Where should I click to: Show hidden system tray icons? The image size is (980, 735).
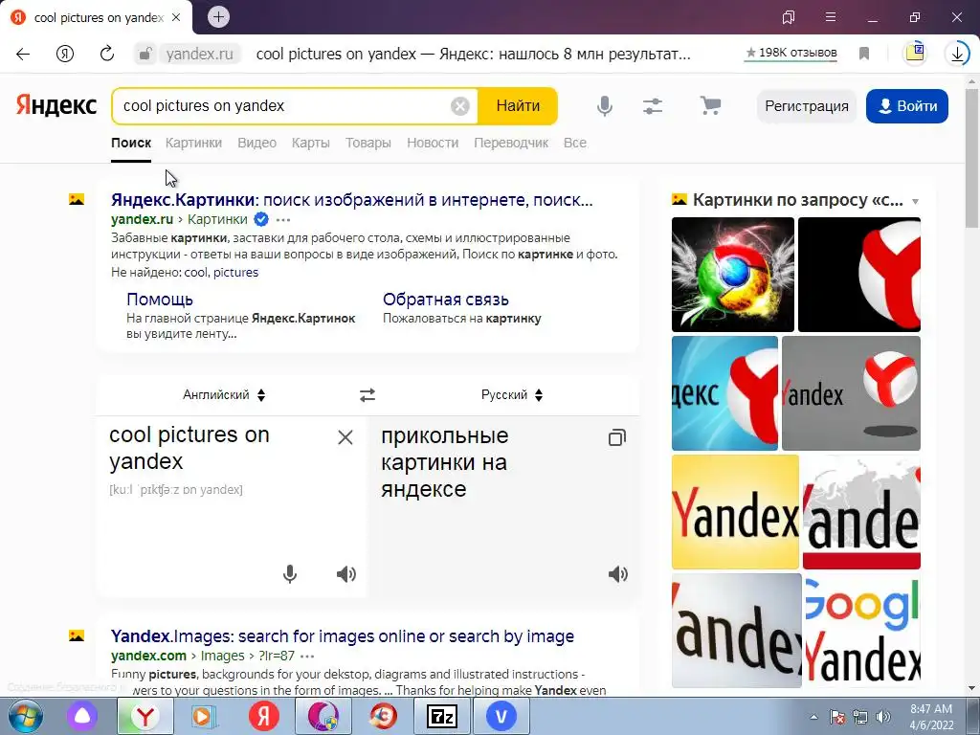pyautogui.click(x=813, y=718)
